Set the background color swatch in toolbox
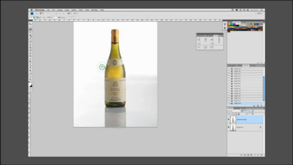 pyautogui.click(x=31, y=86)
